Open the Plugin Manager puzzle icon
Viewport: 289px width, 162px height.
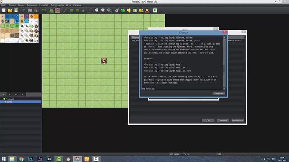(x=123, y=10)
